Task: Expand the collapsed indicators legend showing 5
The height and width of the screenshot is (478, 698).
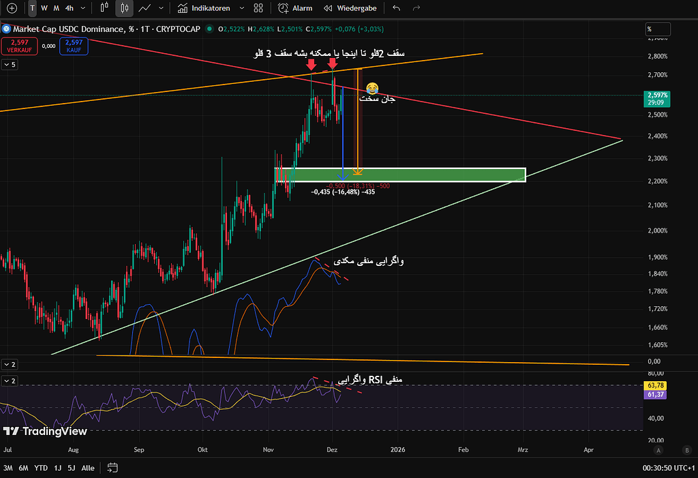Action: tap(10, 64)
